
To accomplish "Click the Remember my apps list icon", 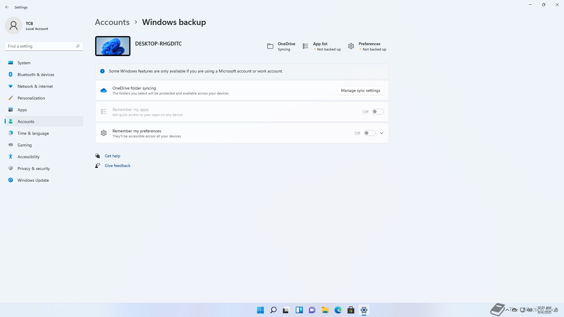I will [104, 112].
